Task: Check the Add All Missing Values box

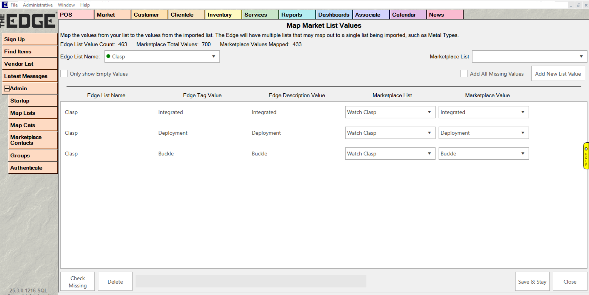Action: [463, 74]
